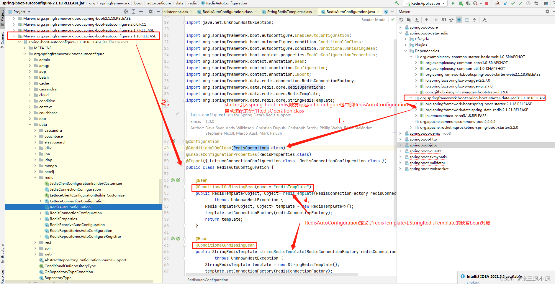Click the editor inspection checkmark indicator
Screen dimensions: 555x284
pos(392,20)
